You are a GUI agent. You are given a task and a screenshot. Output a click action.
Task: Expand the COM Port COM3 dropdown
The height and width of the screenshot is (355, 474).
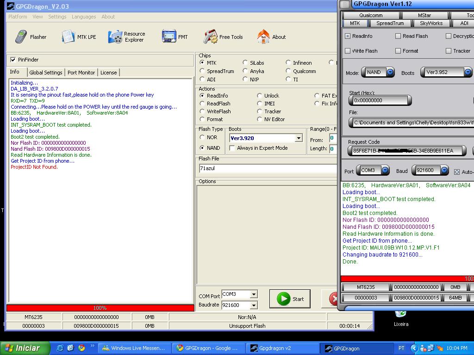(254, 294)
